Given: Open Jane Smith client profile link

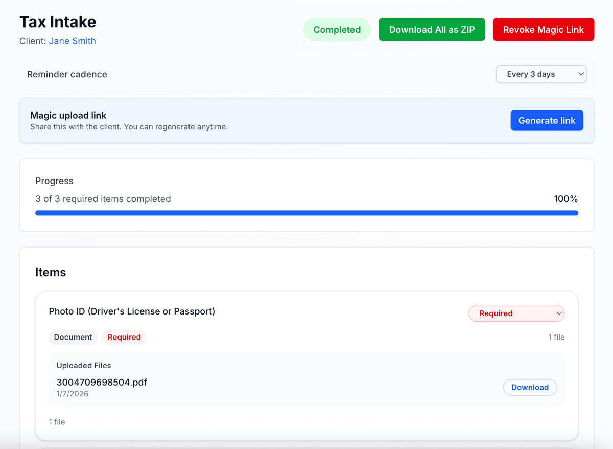Looking at the screenshot, I should [72, 41].
